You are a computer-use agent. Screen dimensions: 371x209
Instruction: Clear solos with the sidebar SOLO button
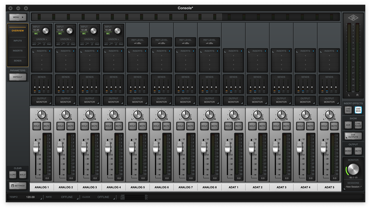pos(23,175)
